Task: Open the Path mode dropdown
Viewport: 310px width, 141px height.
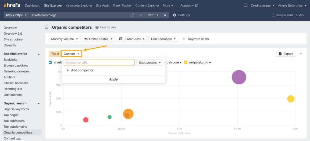Action: [153, 15]
